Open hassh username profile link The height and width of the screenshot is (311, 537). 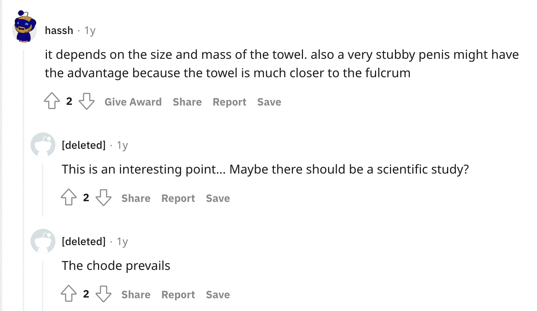coord(59,30)
